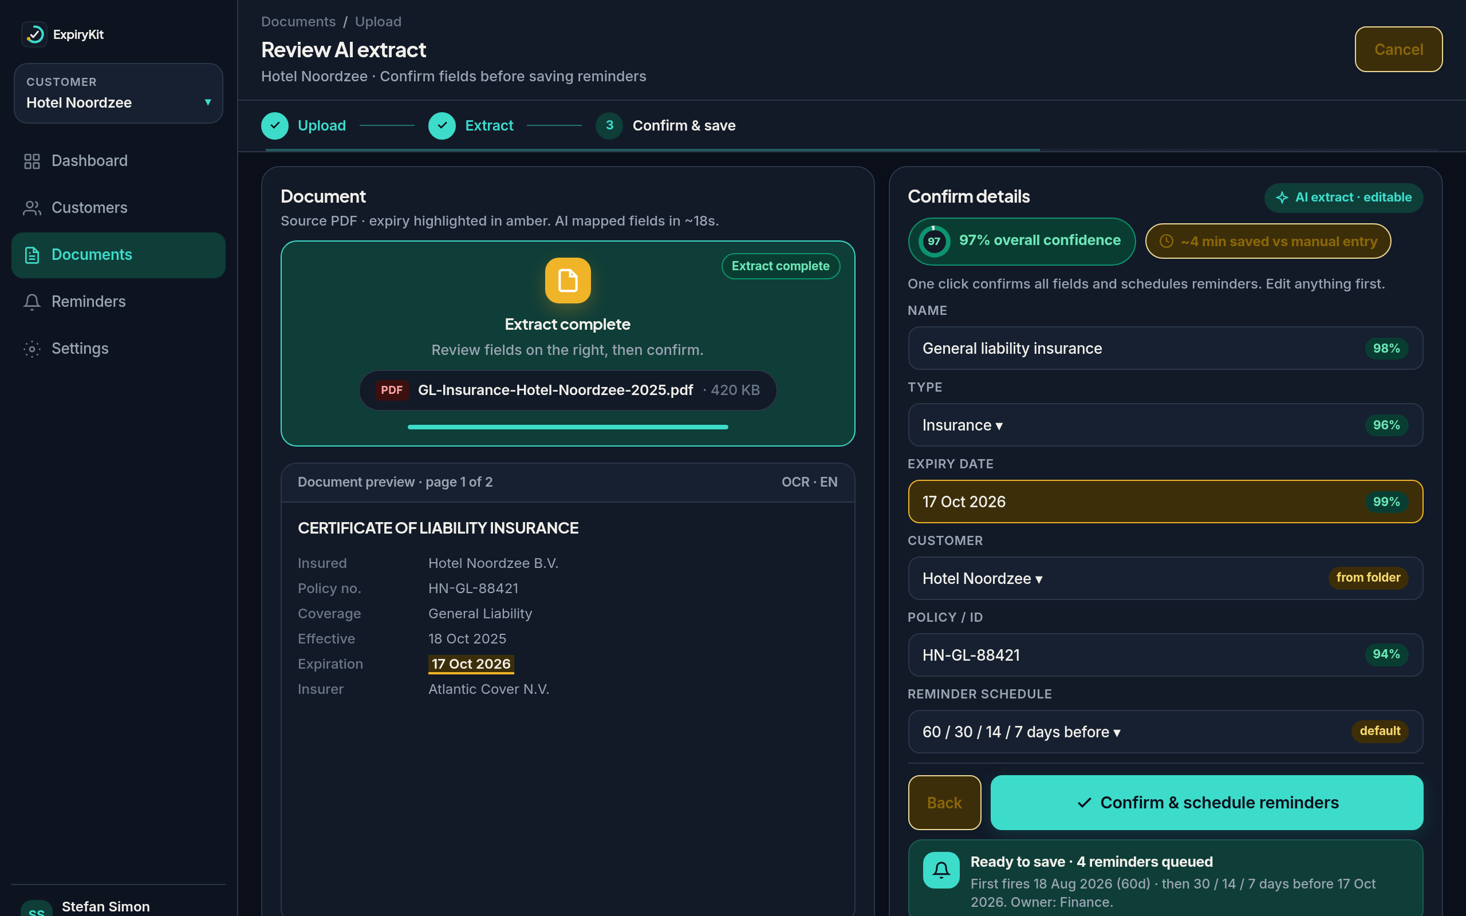Click the 98% confidence badge on Name
The width and height of the screenshot is (1466, 916).
(x=1386, y=348)
